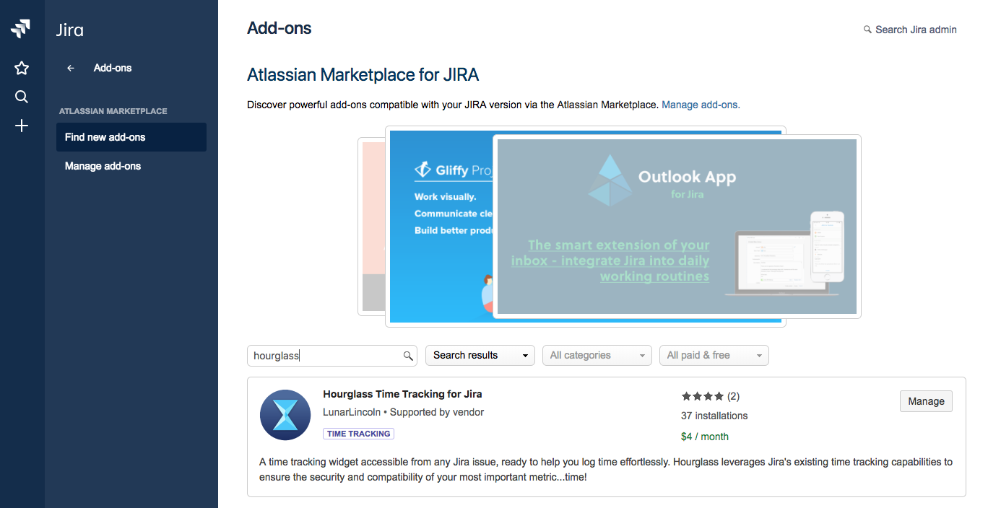Click the Add-ons page title
This screenshot has height=508, width=988.
[x=279, y=28]
